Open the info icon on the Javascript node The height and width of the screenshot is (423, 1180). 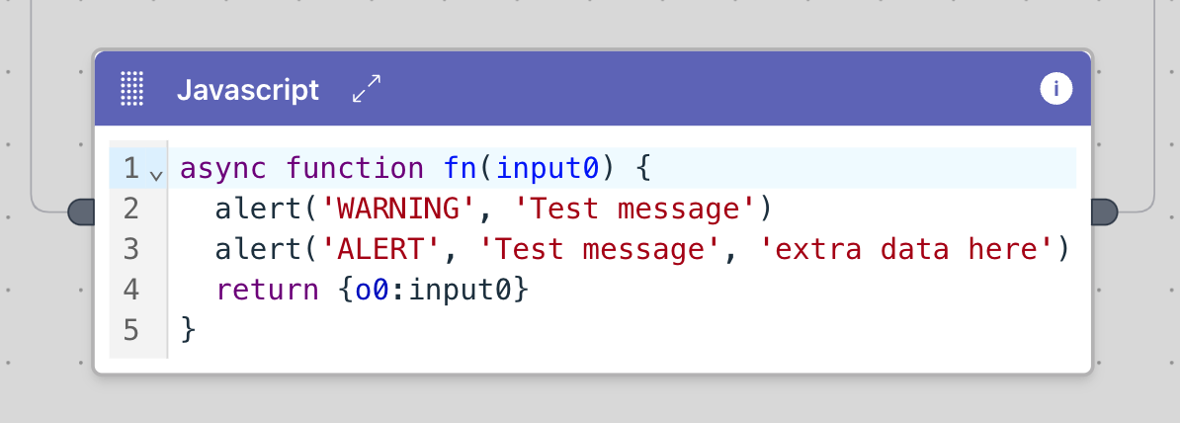click(1055, 90)
